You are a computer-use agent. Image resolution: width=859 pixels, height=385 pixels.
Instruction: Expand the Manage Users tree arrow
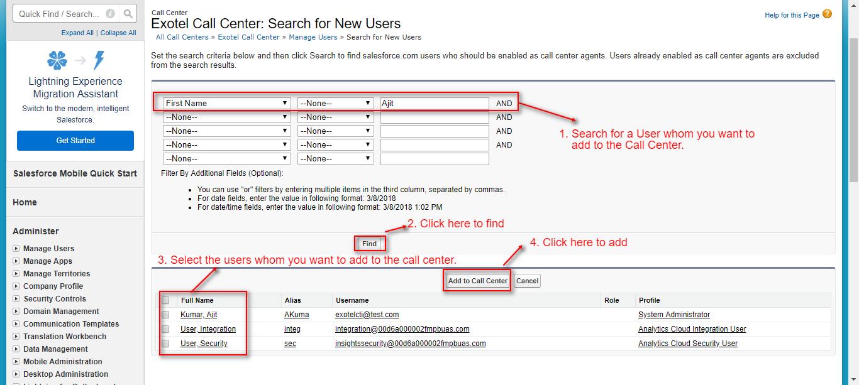pos(16,249)
